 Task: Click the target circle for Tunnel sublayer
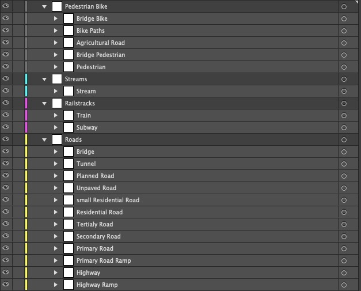[344, 164]
